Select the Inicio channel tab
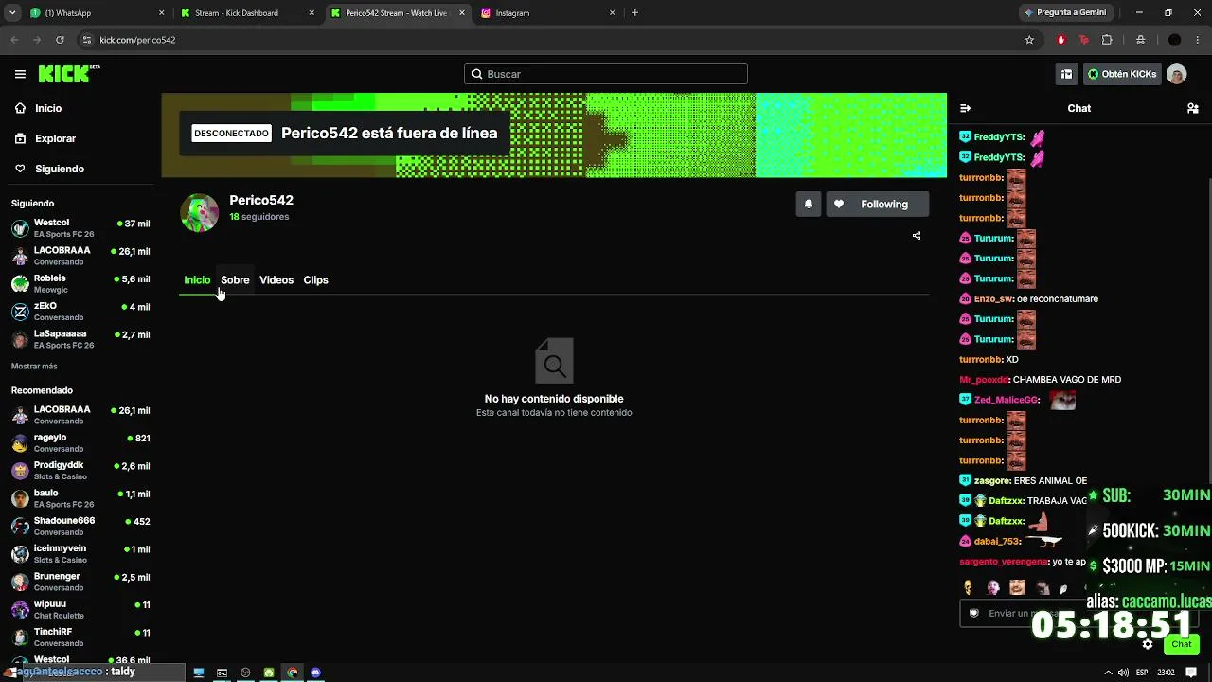The width and height of the screenshot is (1212, 682). (197, 280)
